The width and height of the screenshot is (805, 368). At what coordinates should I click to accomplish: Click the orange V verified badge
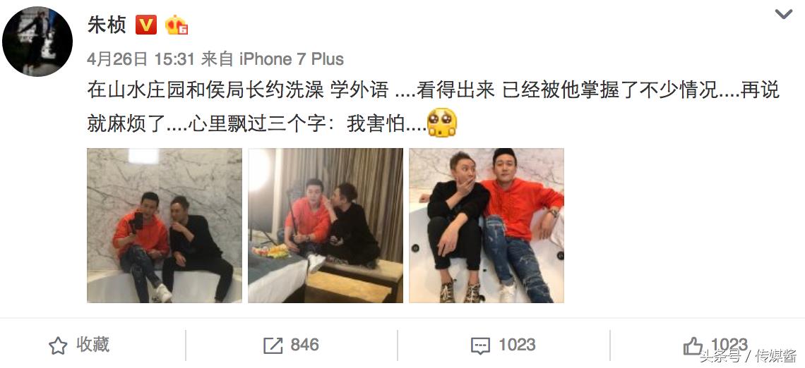(145, 25)
